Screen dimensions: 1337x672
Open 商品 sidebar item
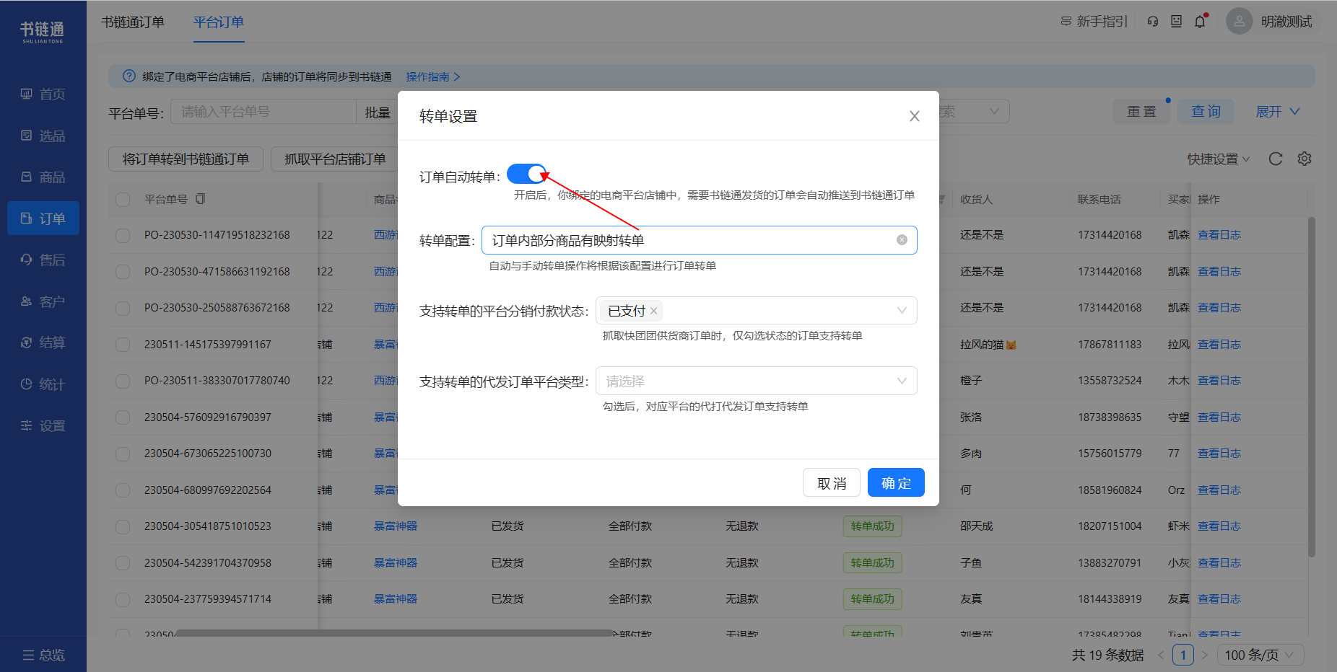[x=43, y=177]
